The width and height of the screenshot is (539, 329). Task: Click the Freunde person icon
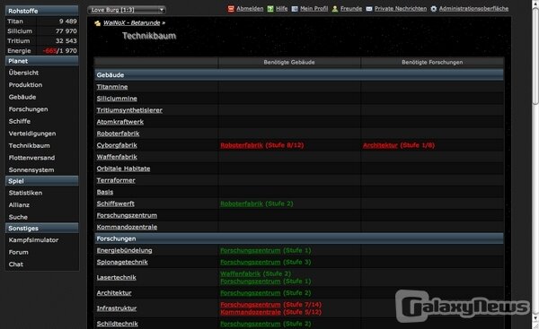pyautogui.click(x=335, y=9)
